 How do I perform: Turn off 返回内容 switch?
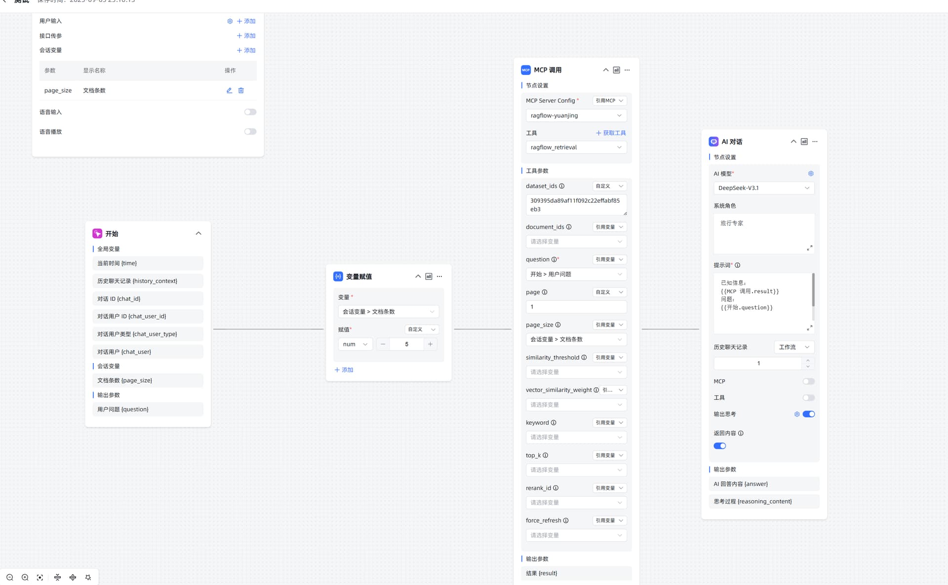(x=719, y=446)
